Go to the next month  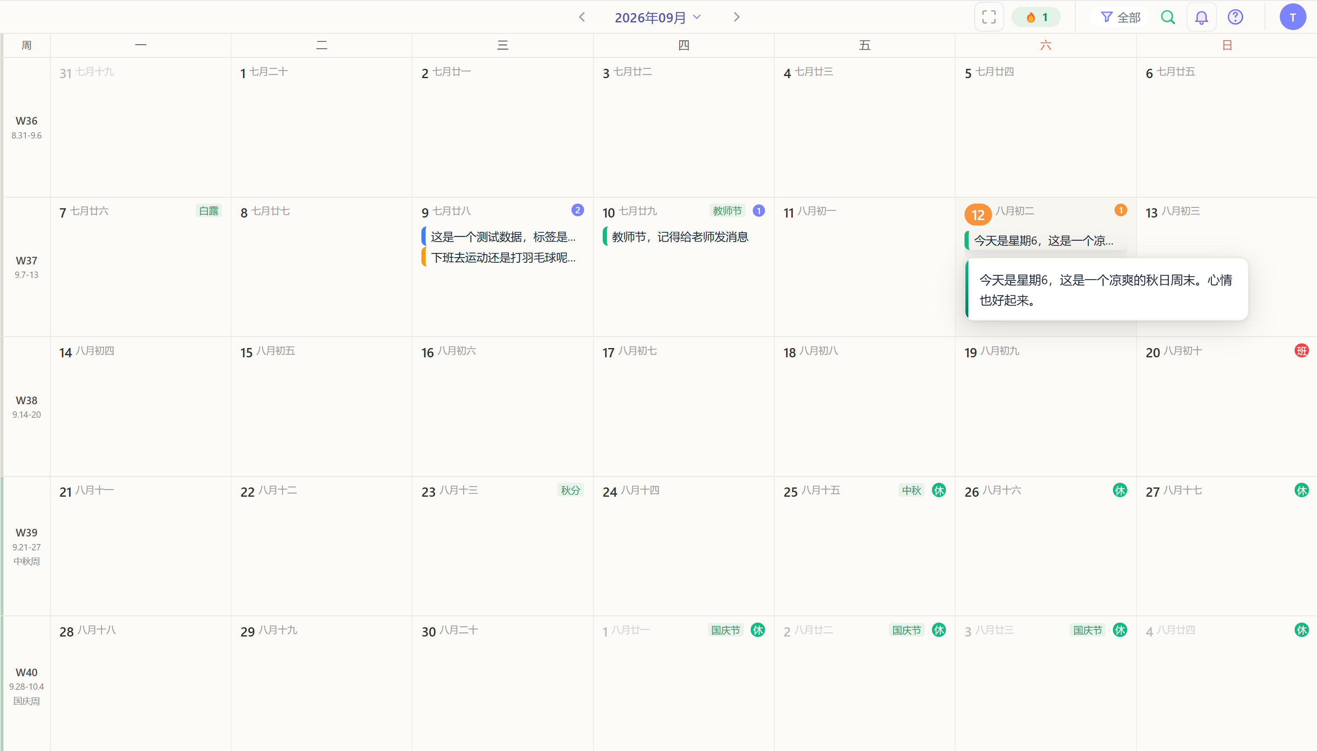(736, 17)
